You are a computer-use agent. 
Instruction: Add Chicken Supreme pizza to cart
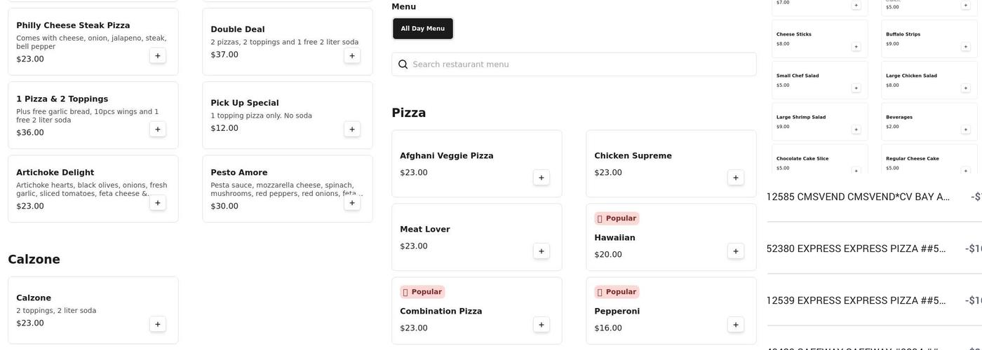[x=735, y=178]
